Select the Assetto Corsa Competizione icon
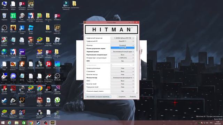 48,78
